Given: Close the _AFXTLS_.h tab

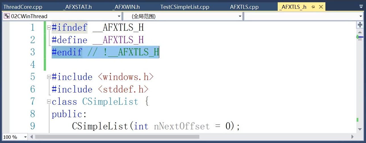Looking at the screenshot, I should (321, 7).
